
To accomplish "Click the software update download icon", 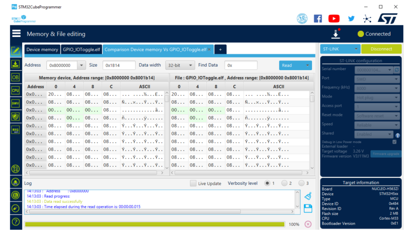I will coord(336,34).
